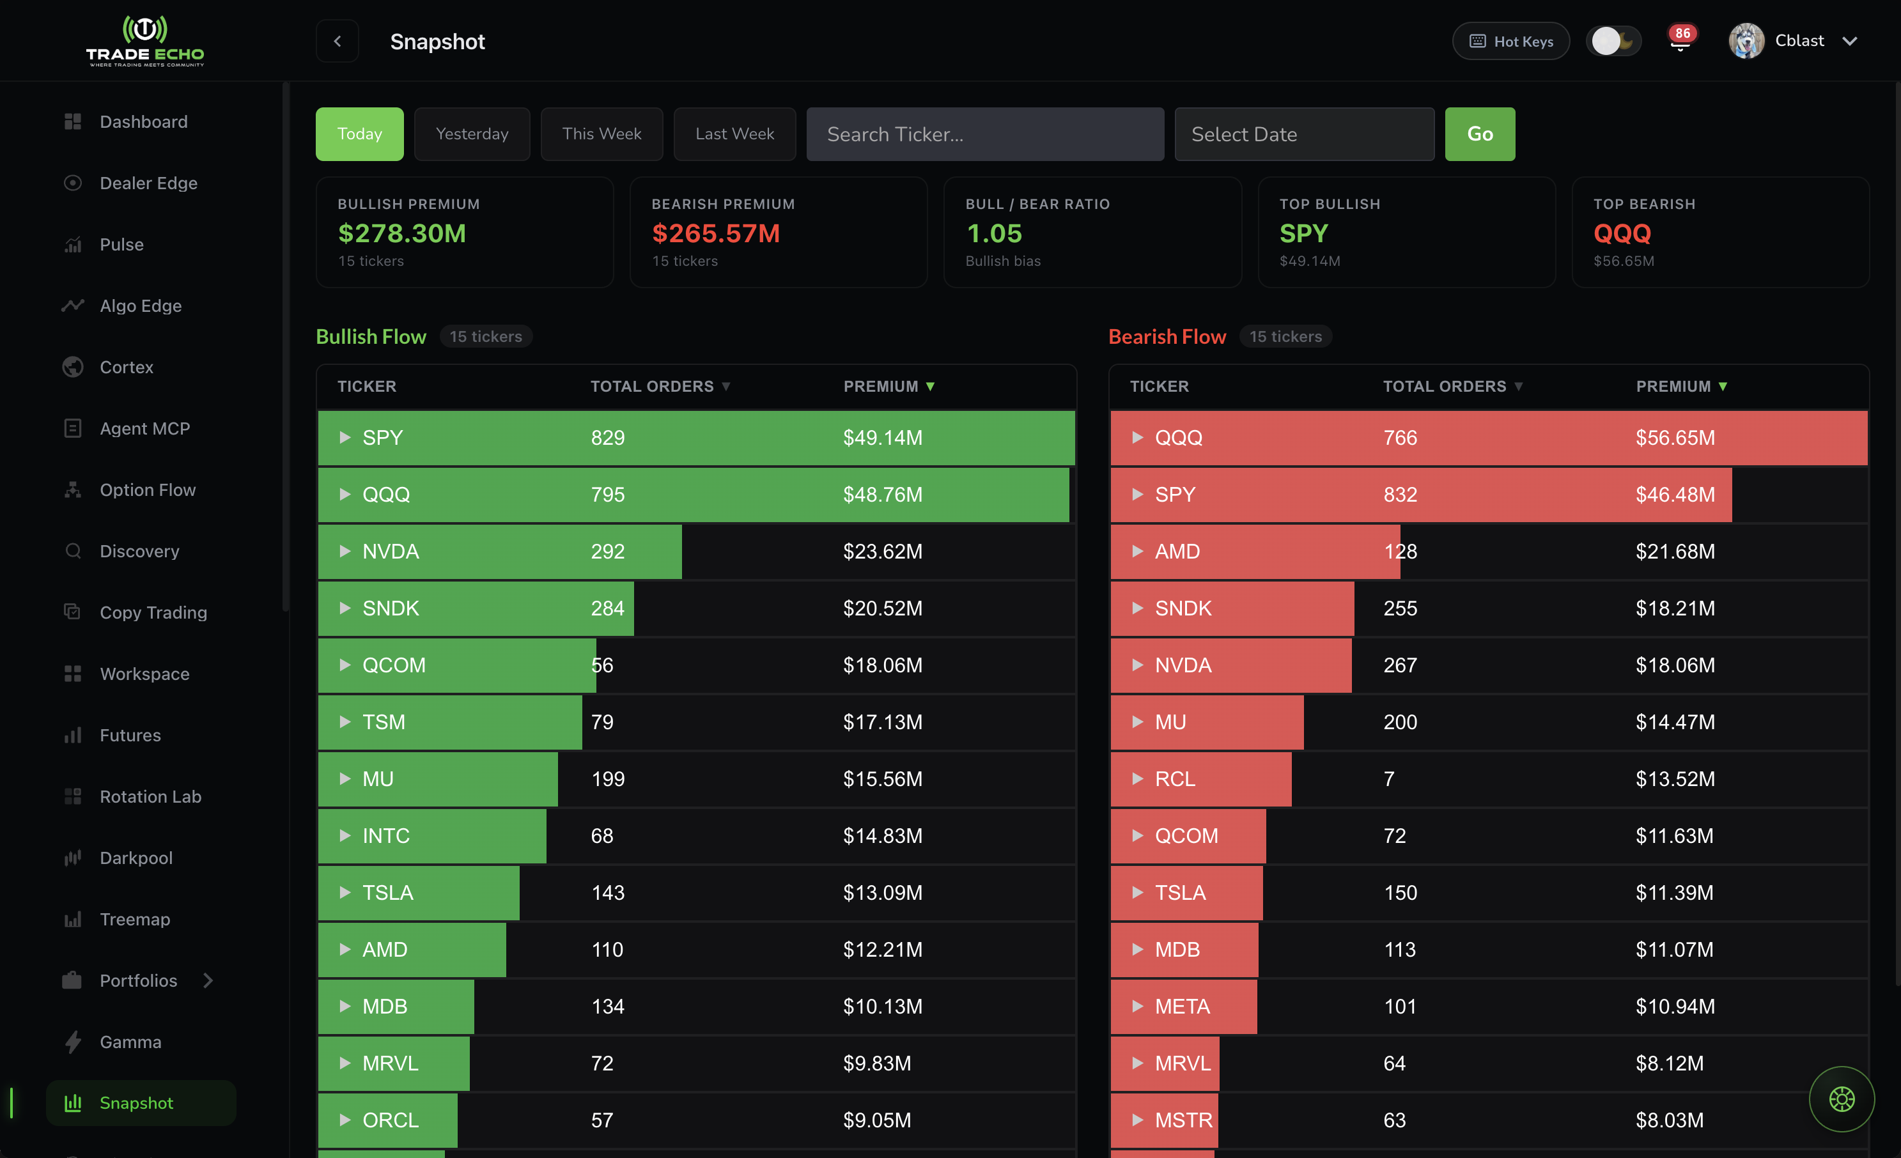This screenshot has height=1158, width=1901.
Task: Select the Algo Edge trend icon
Action: [72, 305]
